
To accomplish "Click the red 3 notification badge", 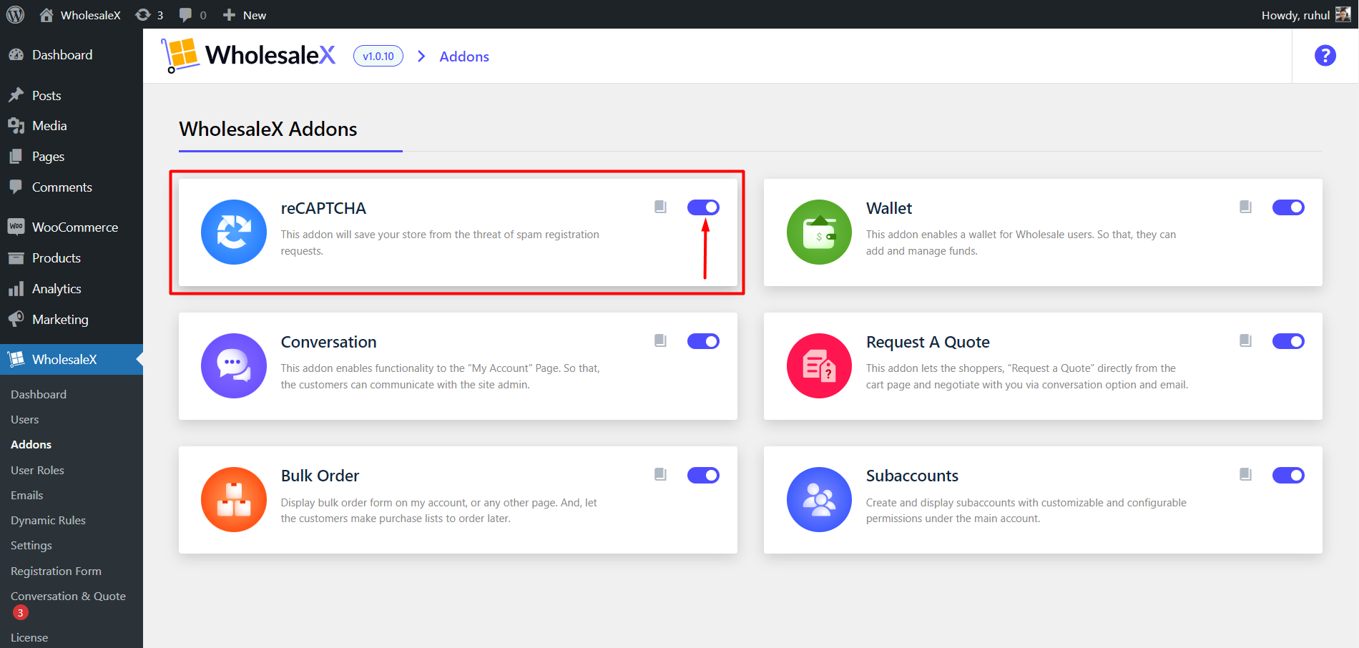I will point(20,612).
